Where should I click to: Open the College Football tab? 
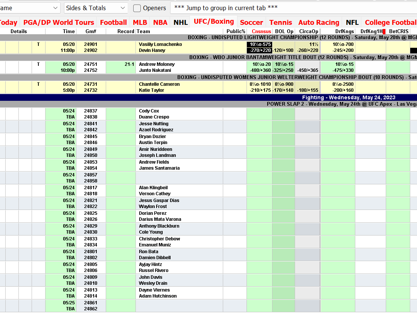click(x=390, y=22)
